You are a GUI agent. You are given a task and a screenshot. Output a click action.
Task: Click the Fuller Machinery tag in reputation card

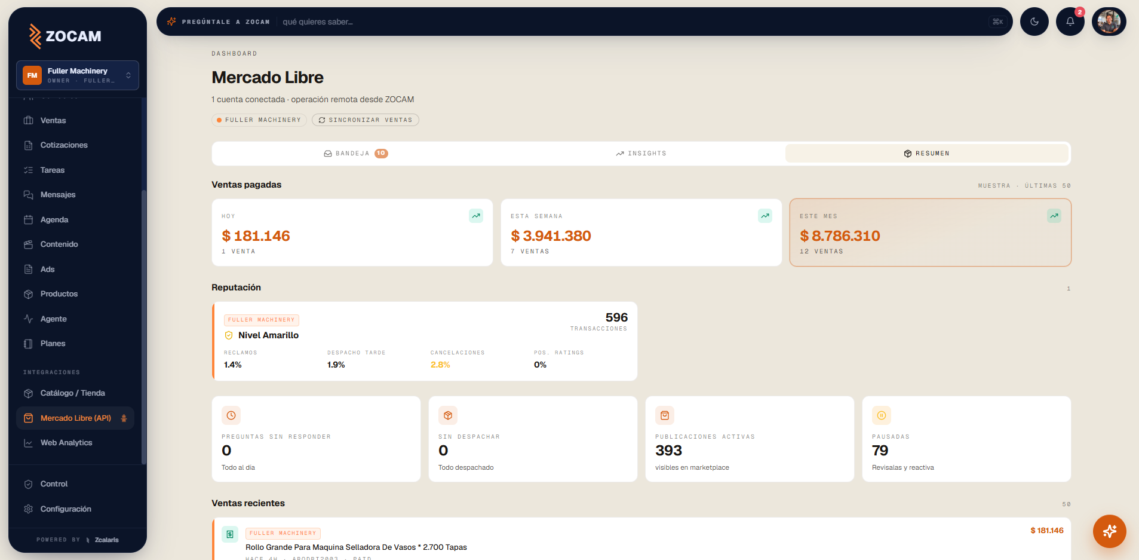(262, 320)
